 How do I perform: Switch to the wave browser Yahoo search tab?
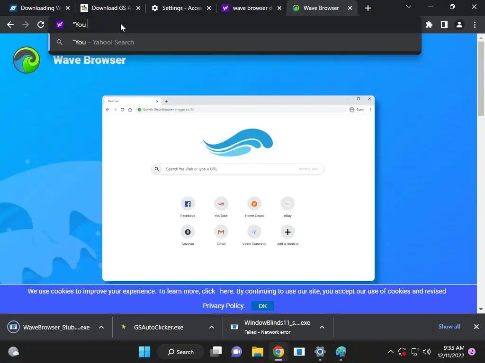[x=252, y=8]
